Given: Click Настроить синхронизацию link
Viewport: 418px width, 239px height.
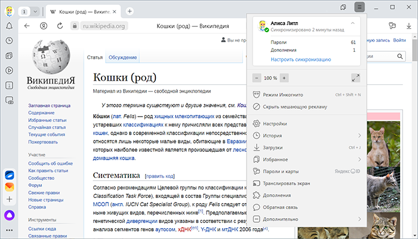Looking at the screenshot, I should pyautogui.click(x=301, y=60).
